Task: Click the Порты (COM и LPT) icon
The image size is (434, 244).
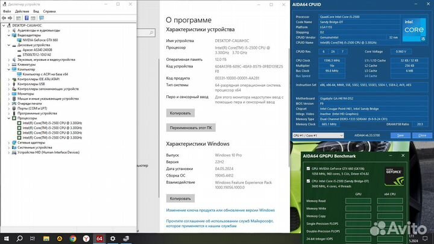Action: (x=14, y=108)
